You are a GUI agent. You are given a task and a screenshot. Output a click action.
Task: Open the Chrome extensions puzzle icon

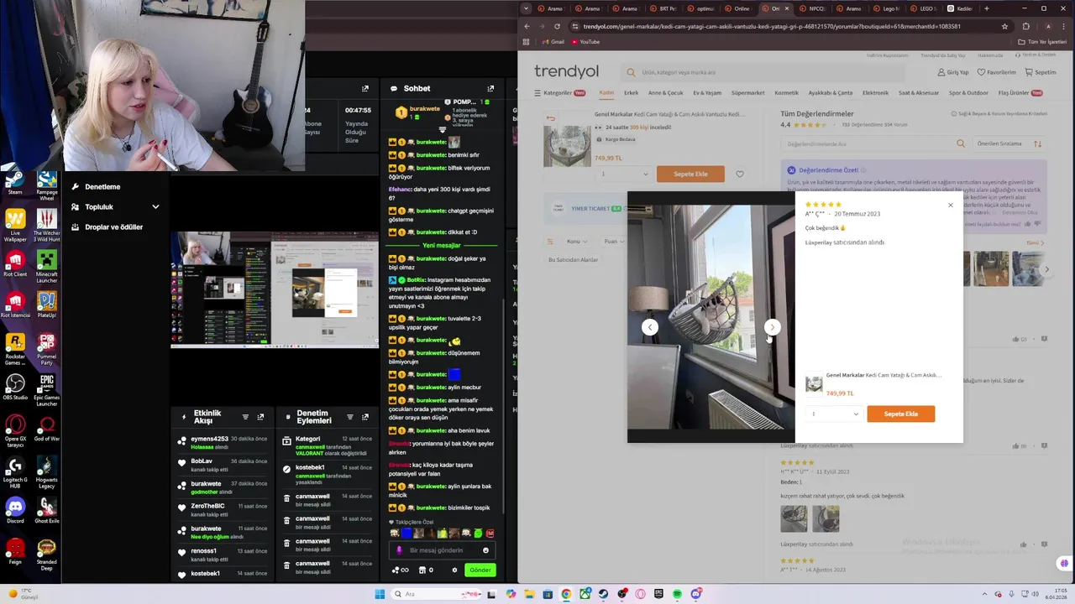tap(1025, 26)
